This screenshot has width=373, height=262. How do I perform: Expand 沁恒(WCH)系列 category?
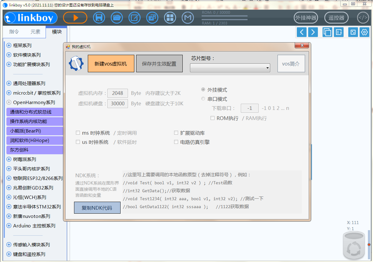point(9,197)
